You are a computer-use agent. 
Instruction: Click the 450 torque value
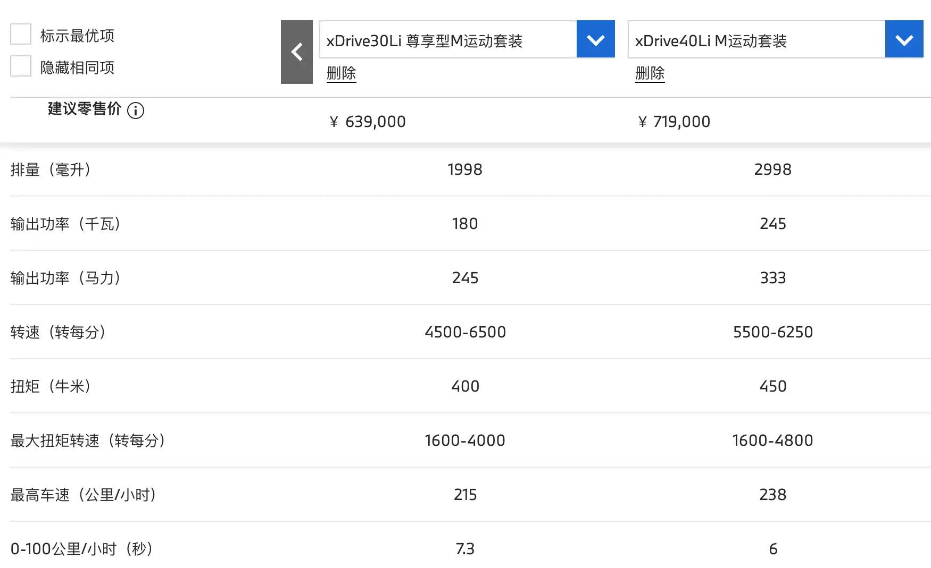pyautogui.click(x=773, y=386)
